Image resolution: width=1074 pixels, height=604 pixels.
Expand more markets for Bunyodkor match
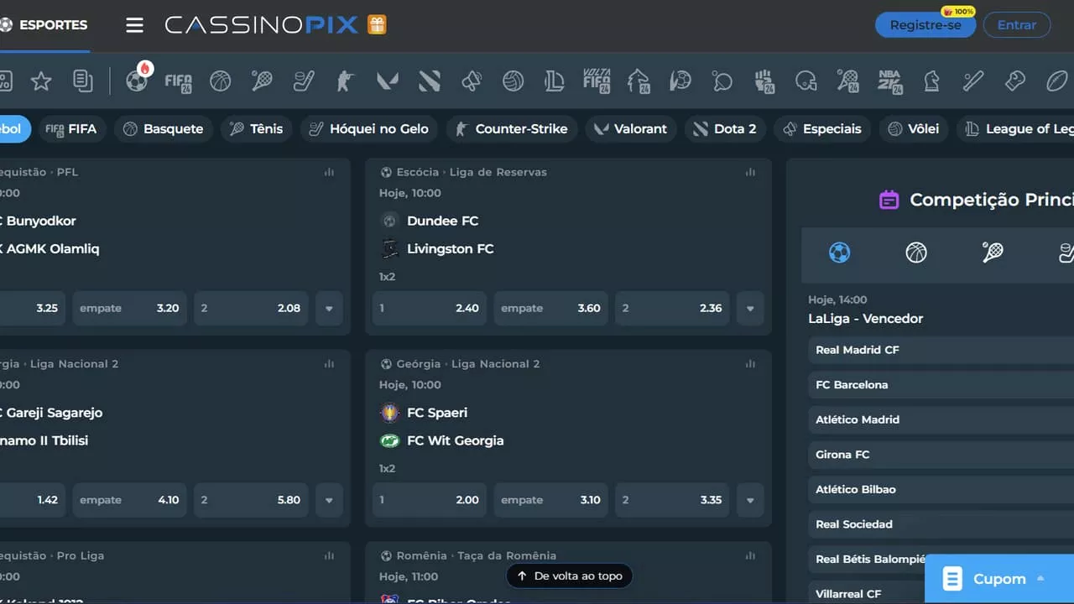(x=329, y=309)
